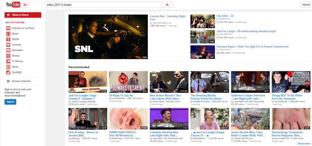This screenshot has height=146, width=312.
Task: Go to Spotlight in sidebar
Action: coord(17,72)
